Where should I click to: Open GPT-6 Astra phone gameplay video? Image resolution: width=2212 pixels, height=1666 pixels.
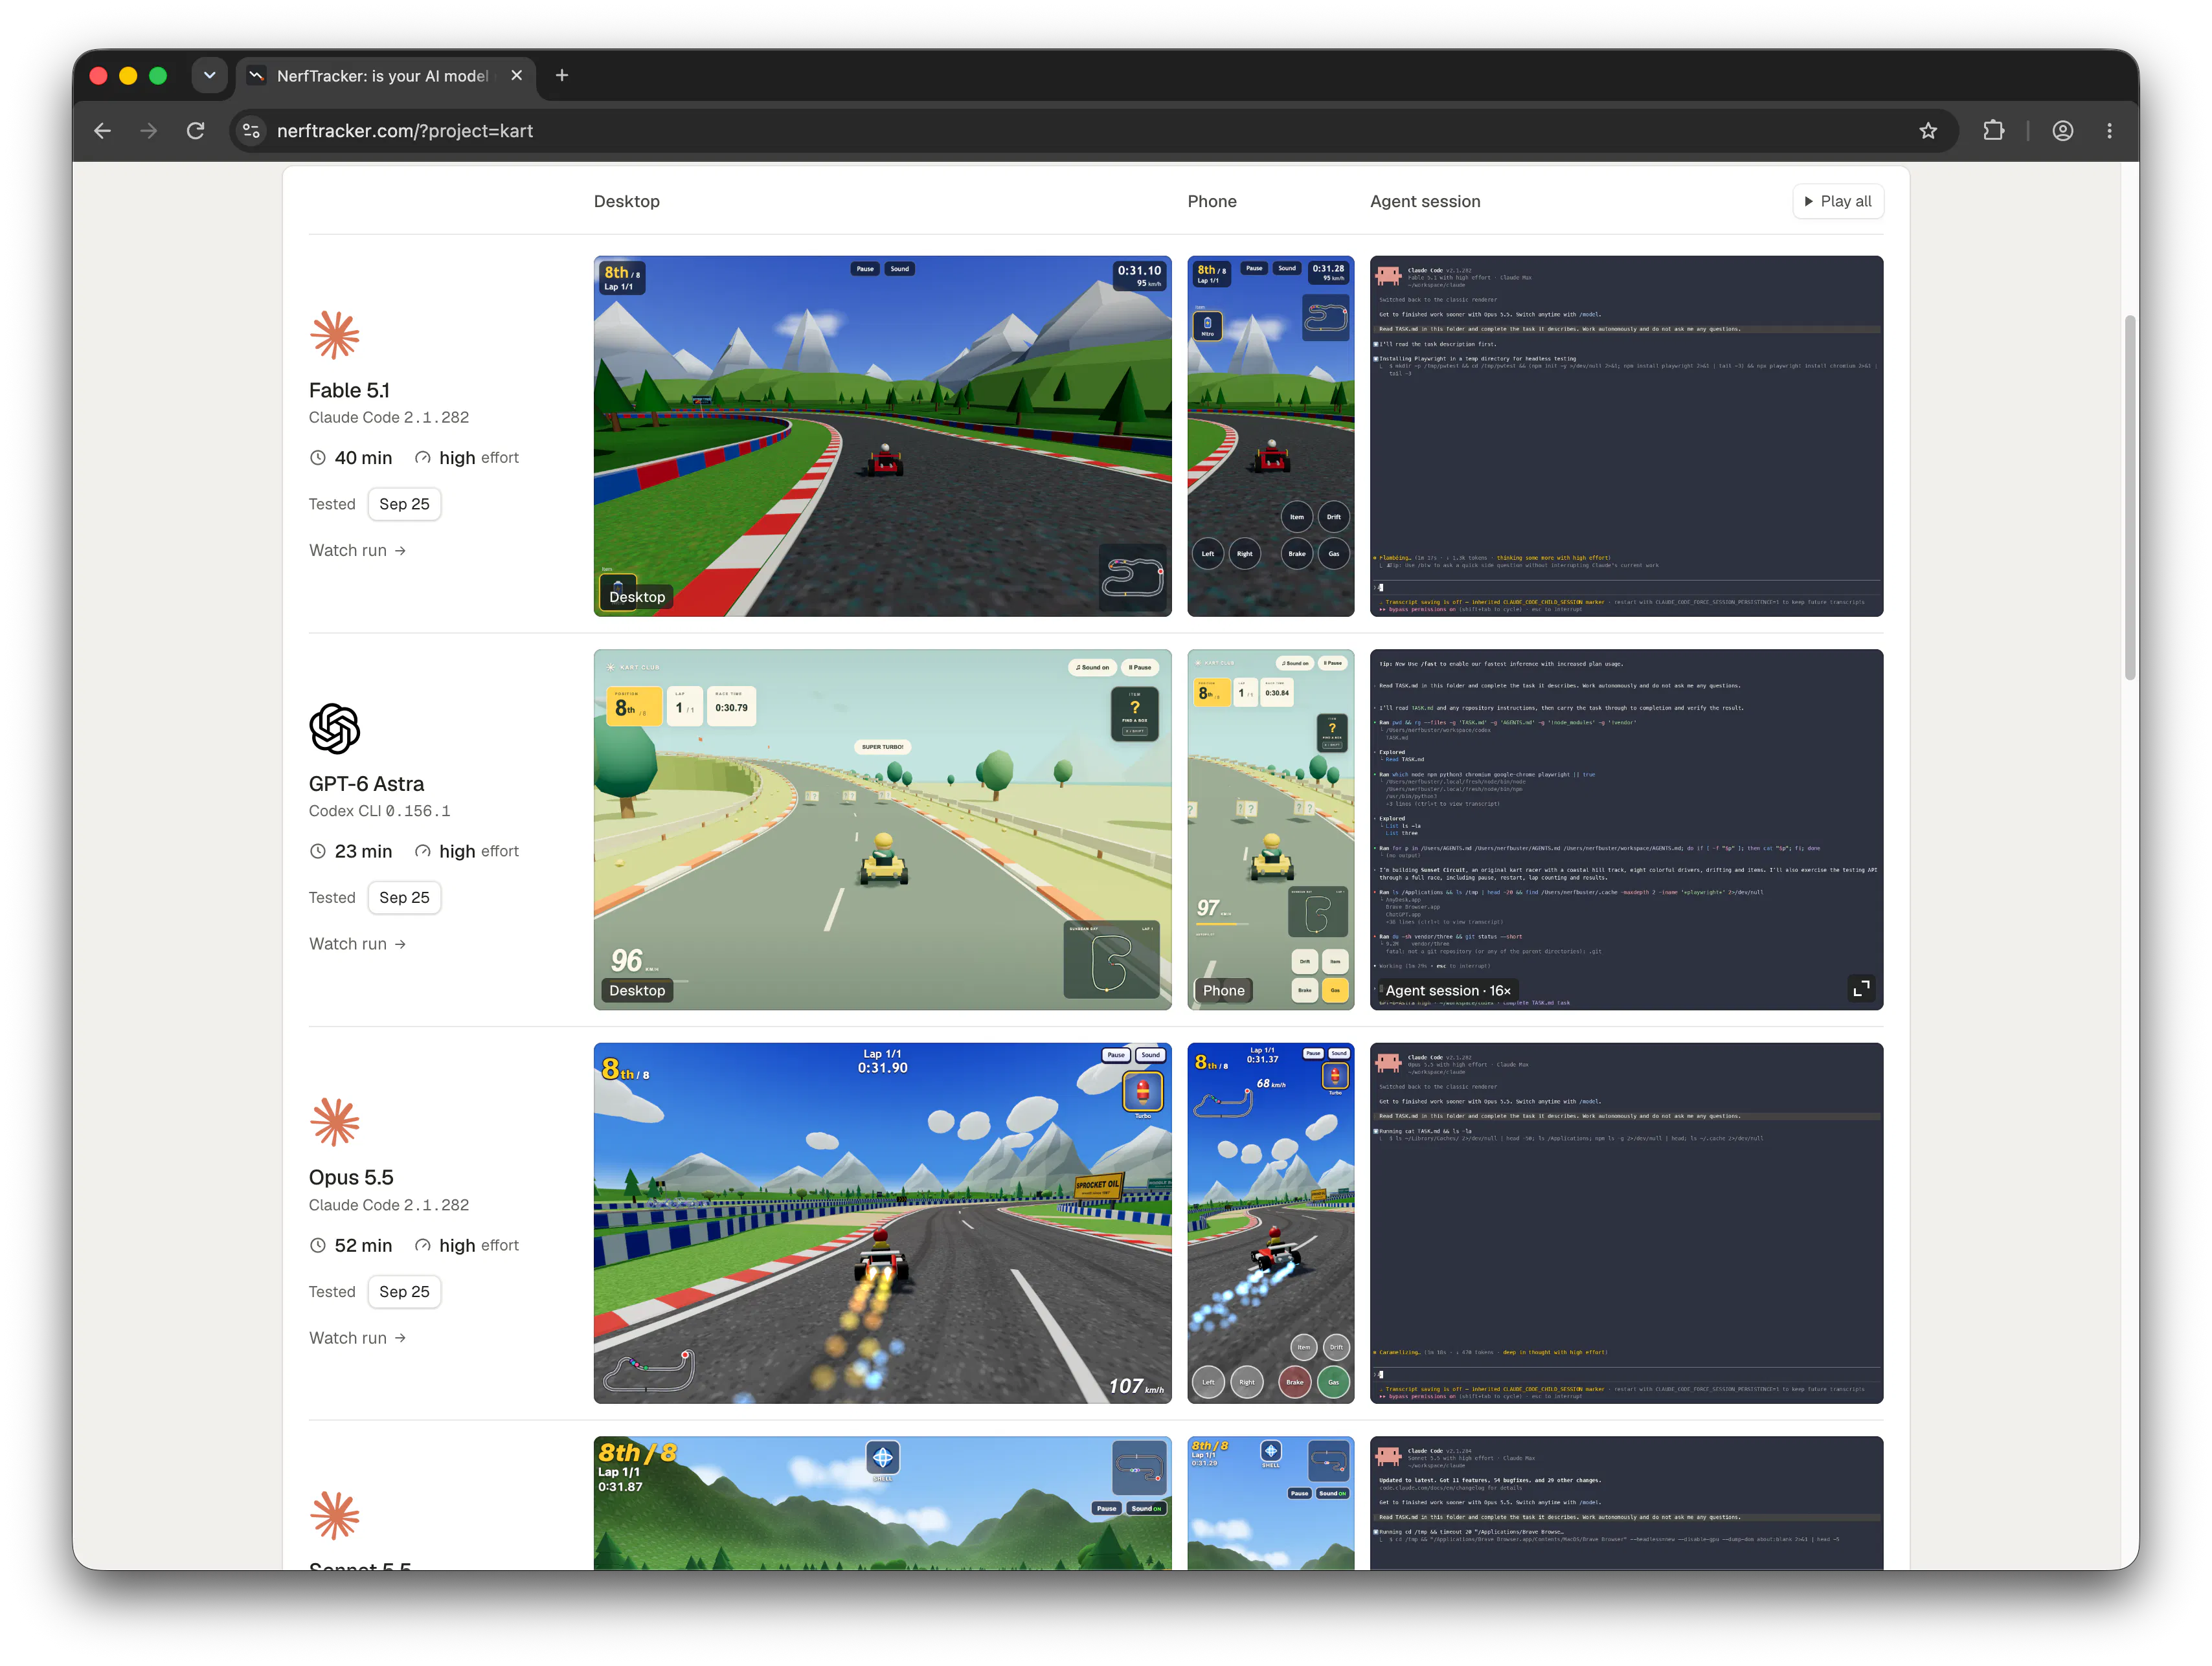pyautogui.click(x=1270, y=830)
